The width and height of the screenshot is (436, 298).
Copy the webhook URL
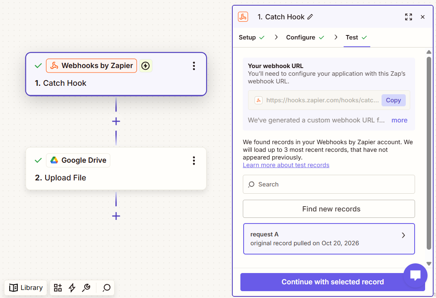click(393, 100)
